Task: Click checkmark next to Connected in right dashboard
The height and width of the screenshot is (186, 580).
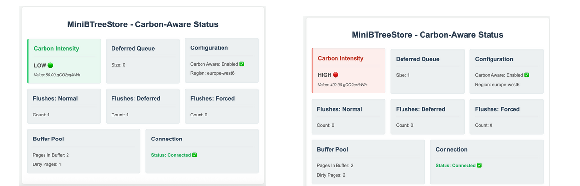Action: click(479, 165)
